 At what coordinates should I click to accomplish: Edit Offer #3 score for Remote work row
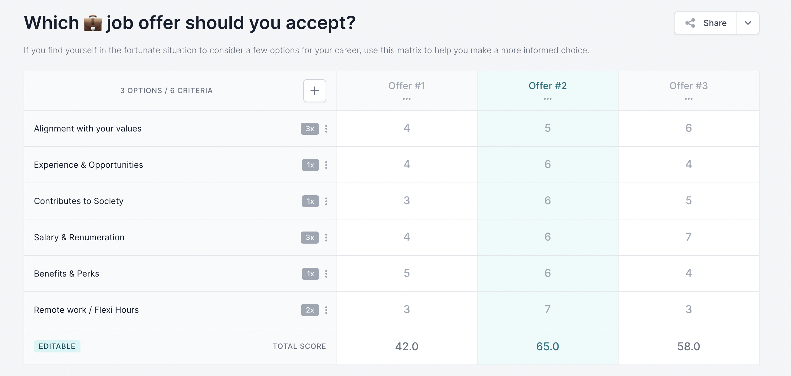688,309
